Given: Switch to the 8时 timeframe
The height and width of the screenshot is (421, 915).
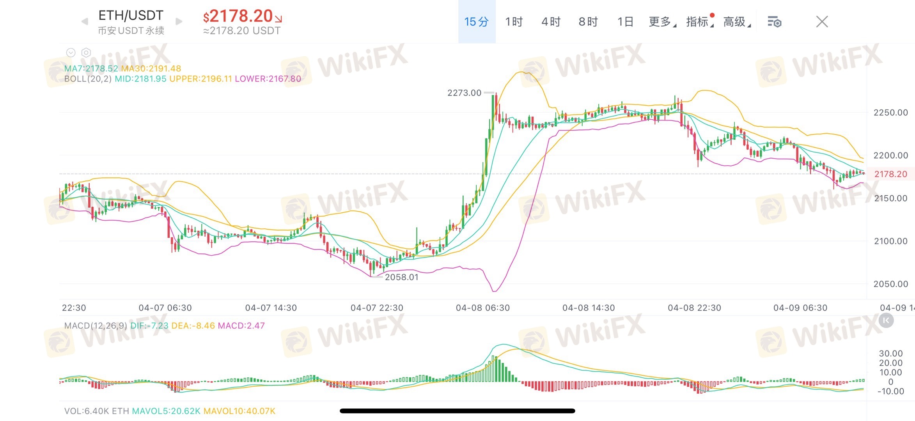Looking at the screenshot, I should (x=588, y=22).
